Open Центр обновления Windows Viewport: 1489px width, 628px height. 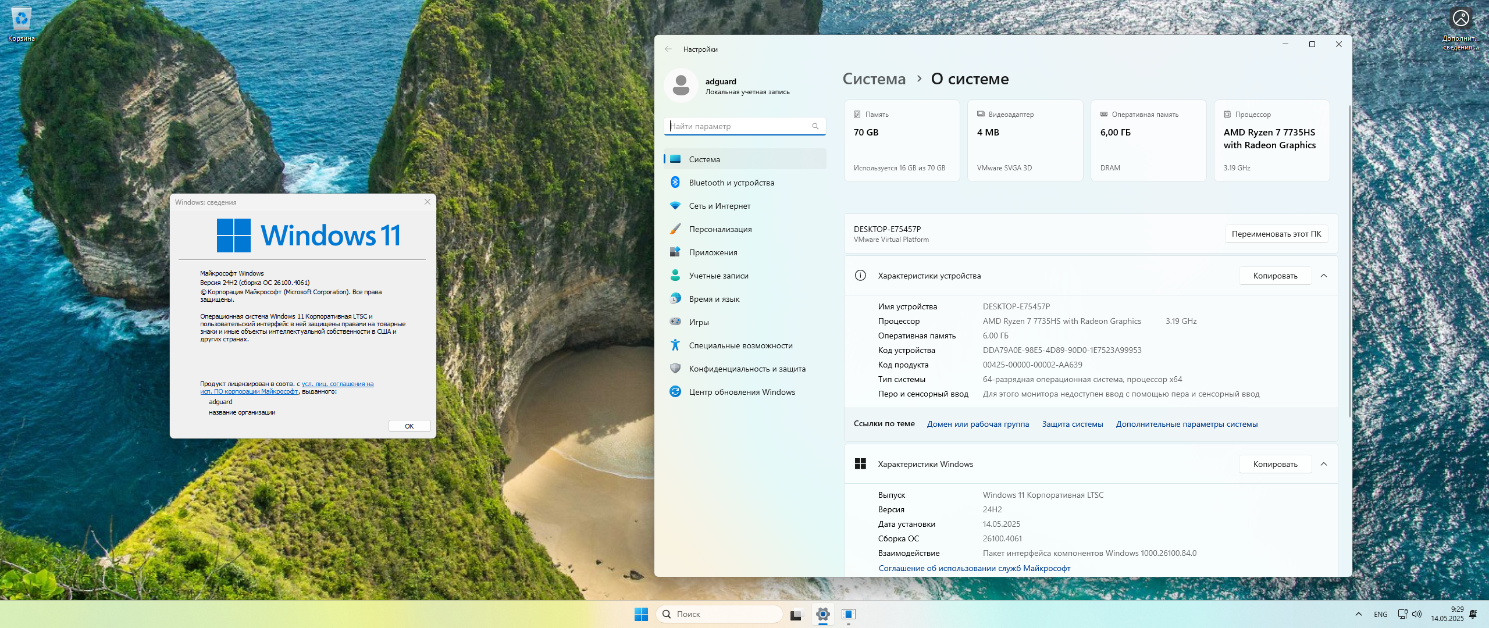pos(744,392)
